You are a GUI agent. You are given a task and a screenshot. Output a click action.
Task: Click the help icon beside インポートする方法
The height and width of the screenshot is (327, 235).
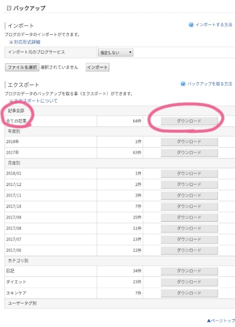click(x=191, y=25)
